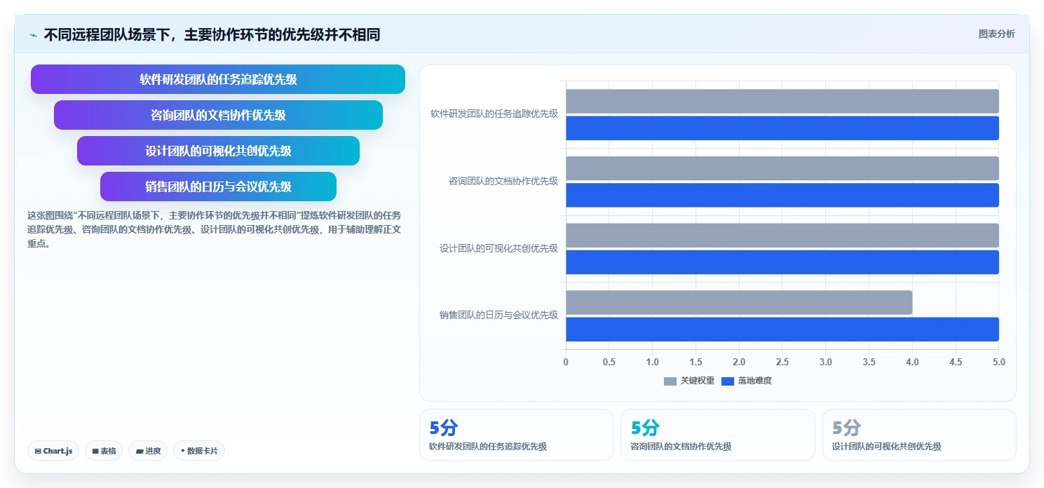
Task: Click the 进度 tag chip
Action: pyautogui.click(x=148, y=451)
